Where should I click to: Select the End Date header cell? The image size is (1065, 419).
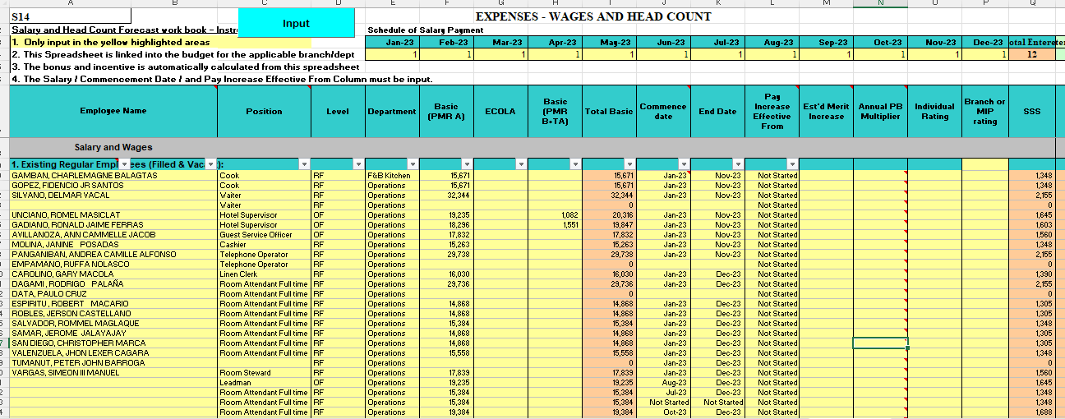(717, 111)
